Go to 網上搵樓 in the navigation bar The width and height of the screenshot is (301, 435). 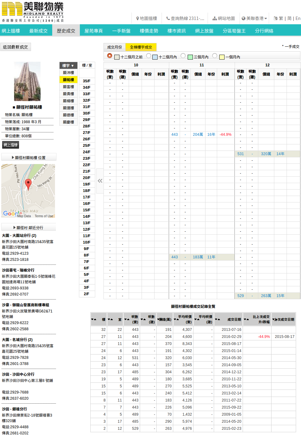11,31
